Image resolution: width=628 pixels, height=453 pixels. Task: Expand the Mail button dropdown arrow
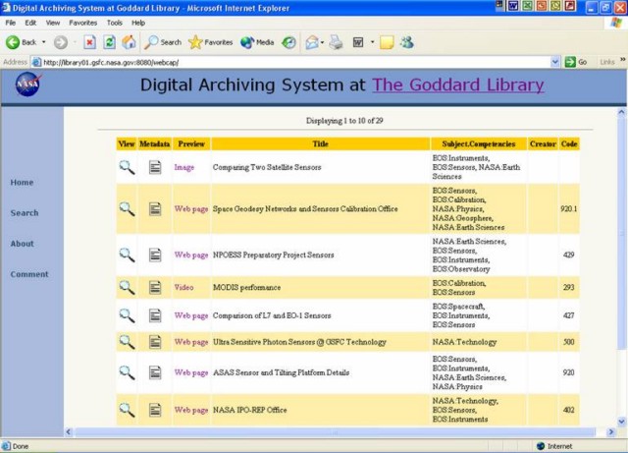pyautogui.click(x=322, y=42)
